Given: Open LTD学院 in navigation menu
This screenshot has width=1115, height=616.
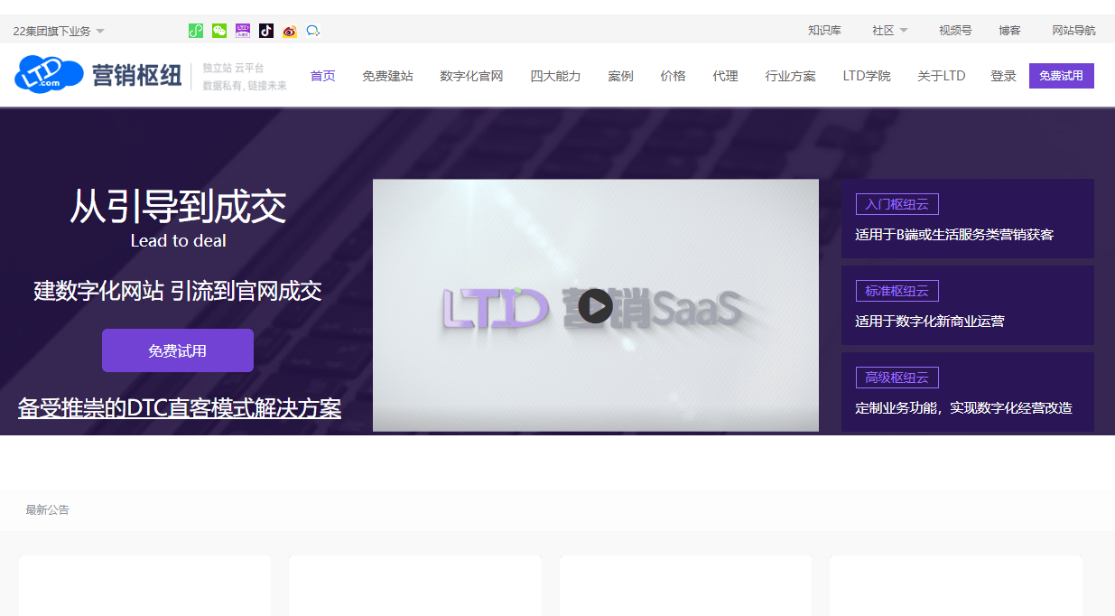Looking at the screenshot, I should coord(867,76).
